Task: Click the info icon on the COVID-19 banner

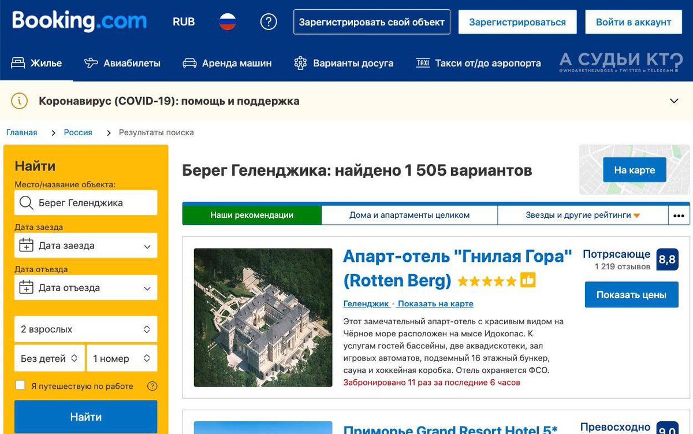Action: [19, 101]
